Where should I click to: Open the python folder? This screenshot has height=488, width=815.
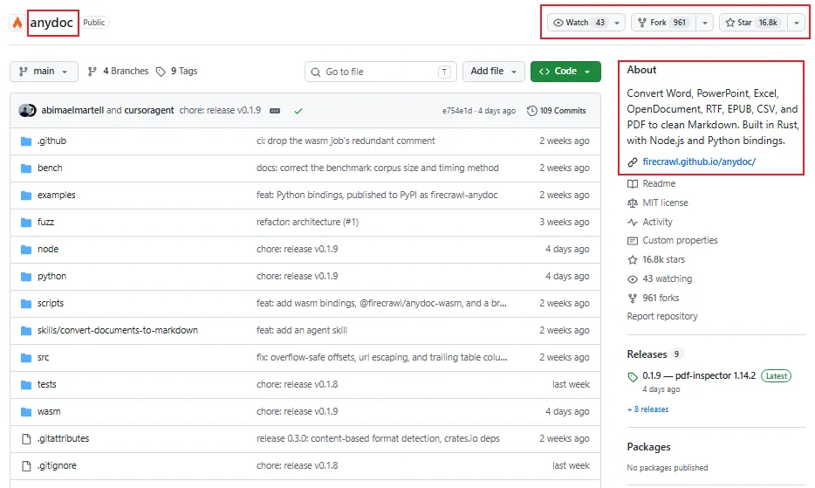(52, 276)
